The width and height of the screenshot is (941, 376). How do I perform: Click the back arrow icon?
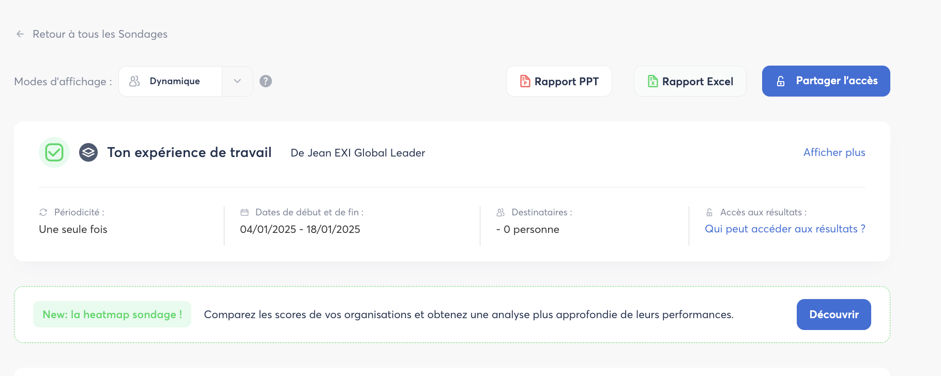pos(20,34)
